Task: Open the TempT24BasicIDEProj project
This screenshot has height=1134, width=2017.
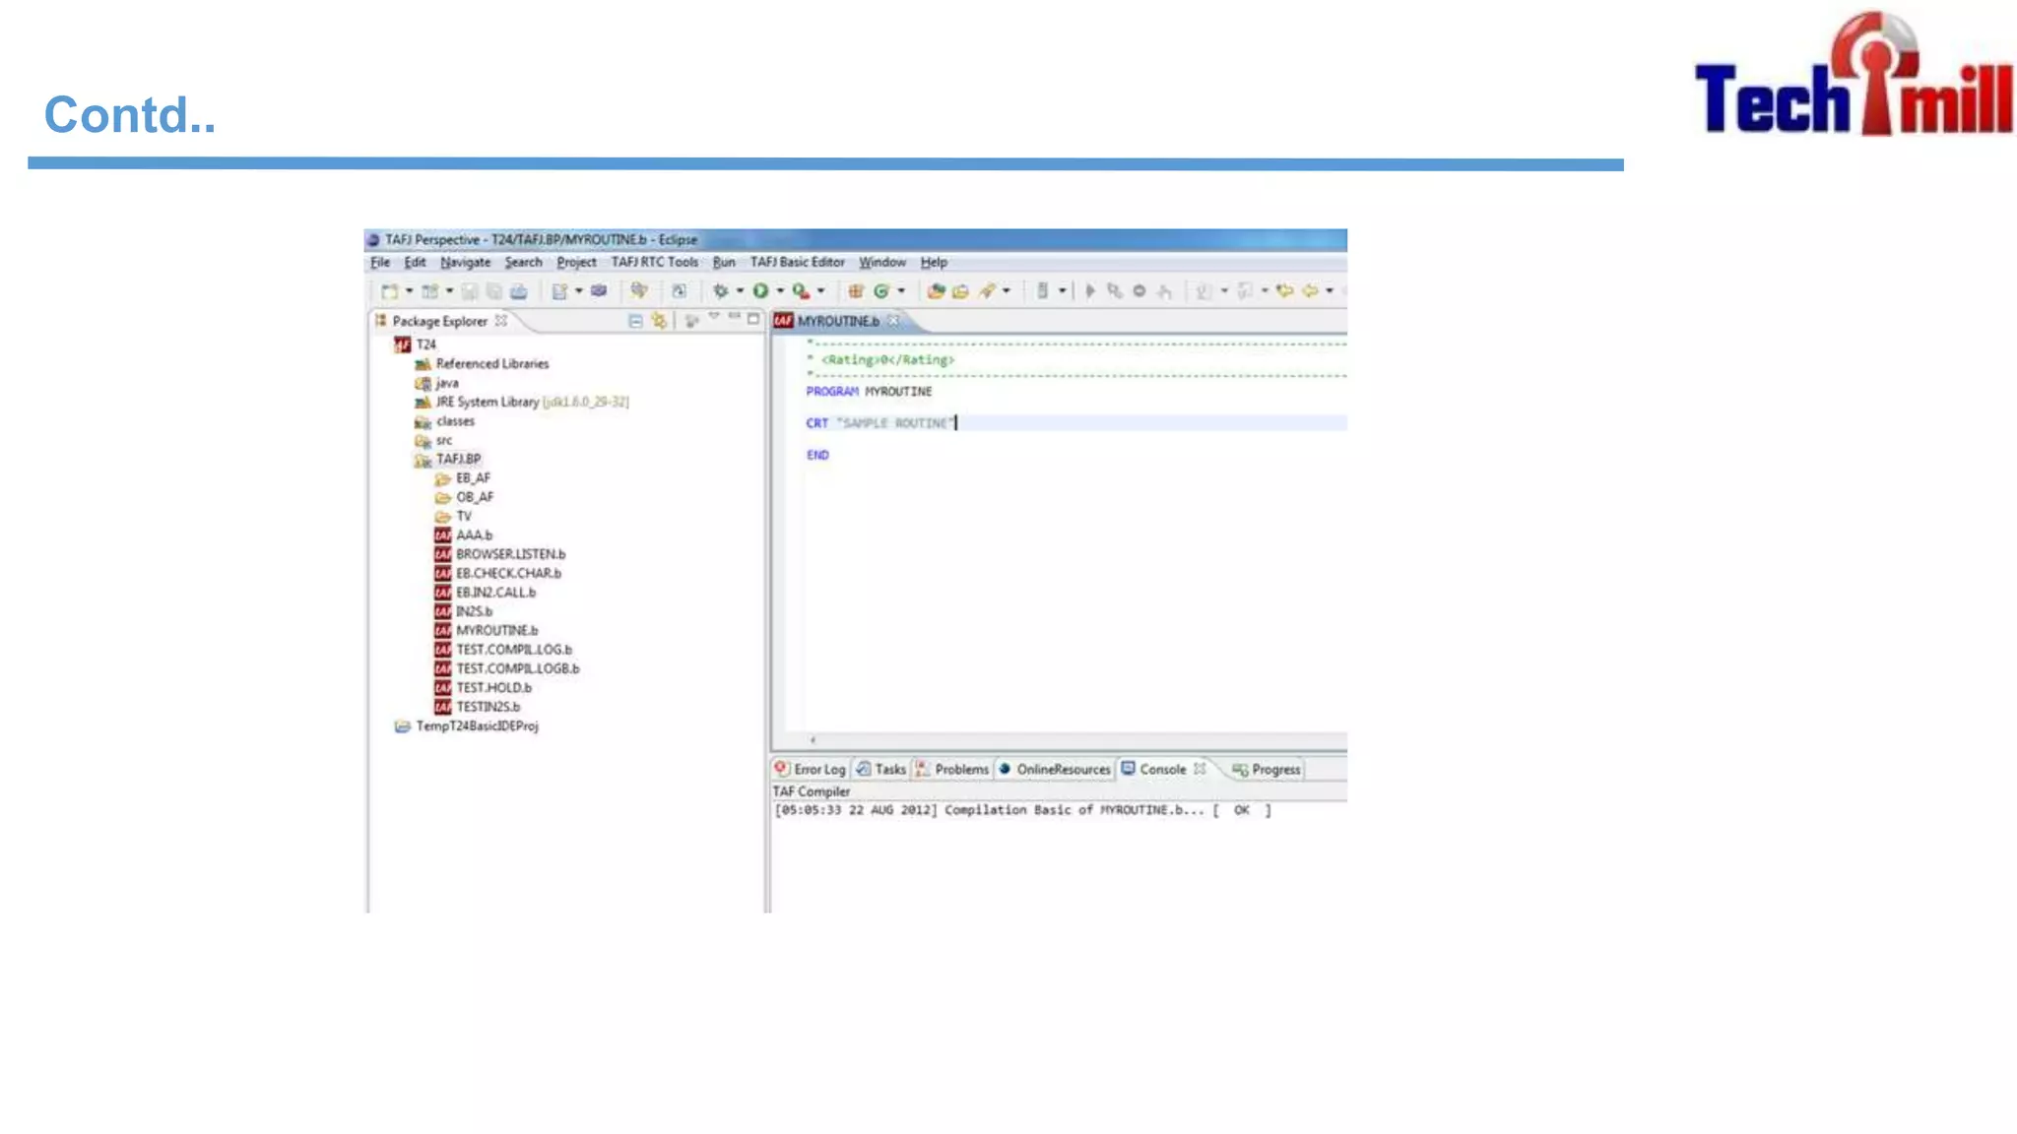Action: click(x=477, y=726)
